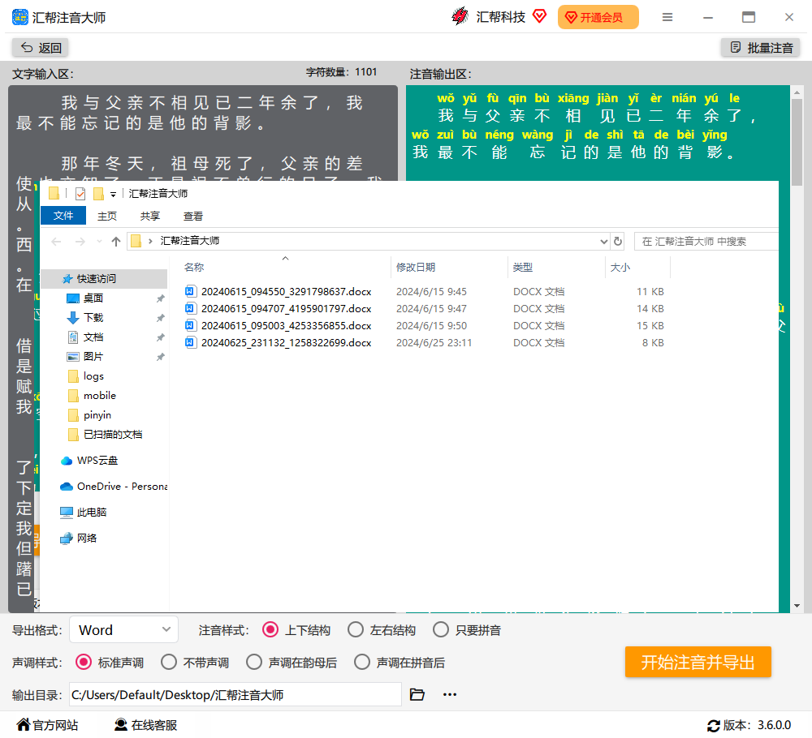812x738 pixels.
Task: Click the 返回 back button
Action: 41,48
